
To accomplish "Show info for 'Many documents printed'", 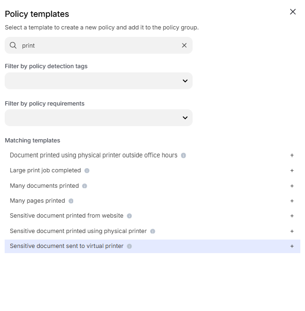I will (x=84, y=186).
